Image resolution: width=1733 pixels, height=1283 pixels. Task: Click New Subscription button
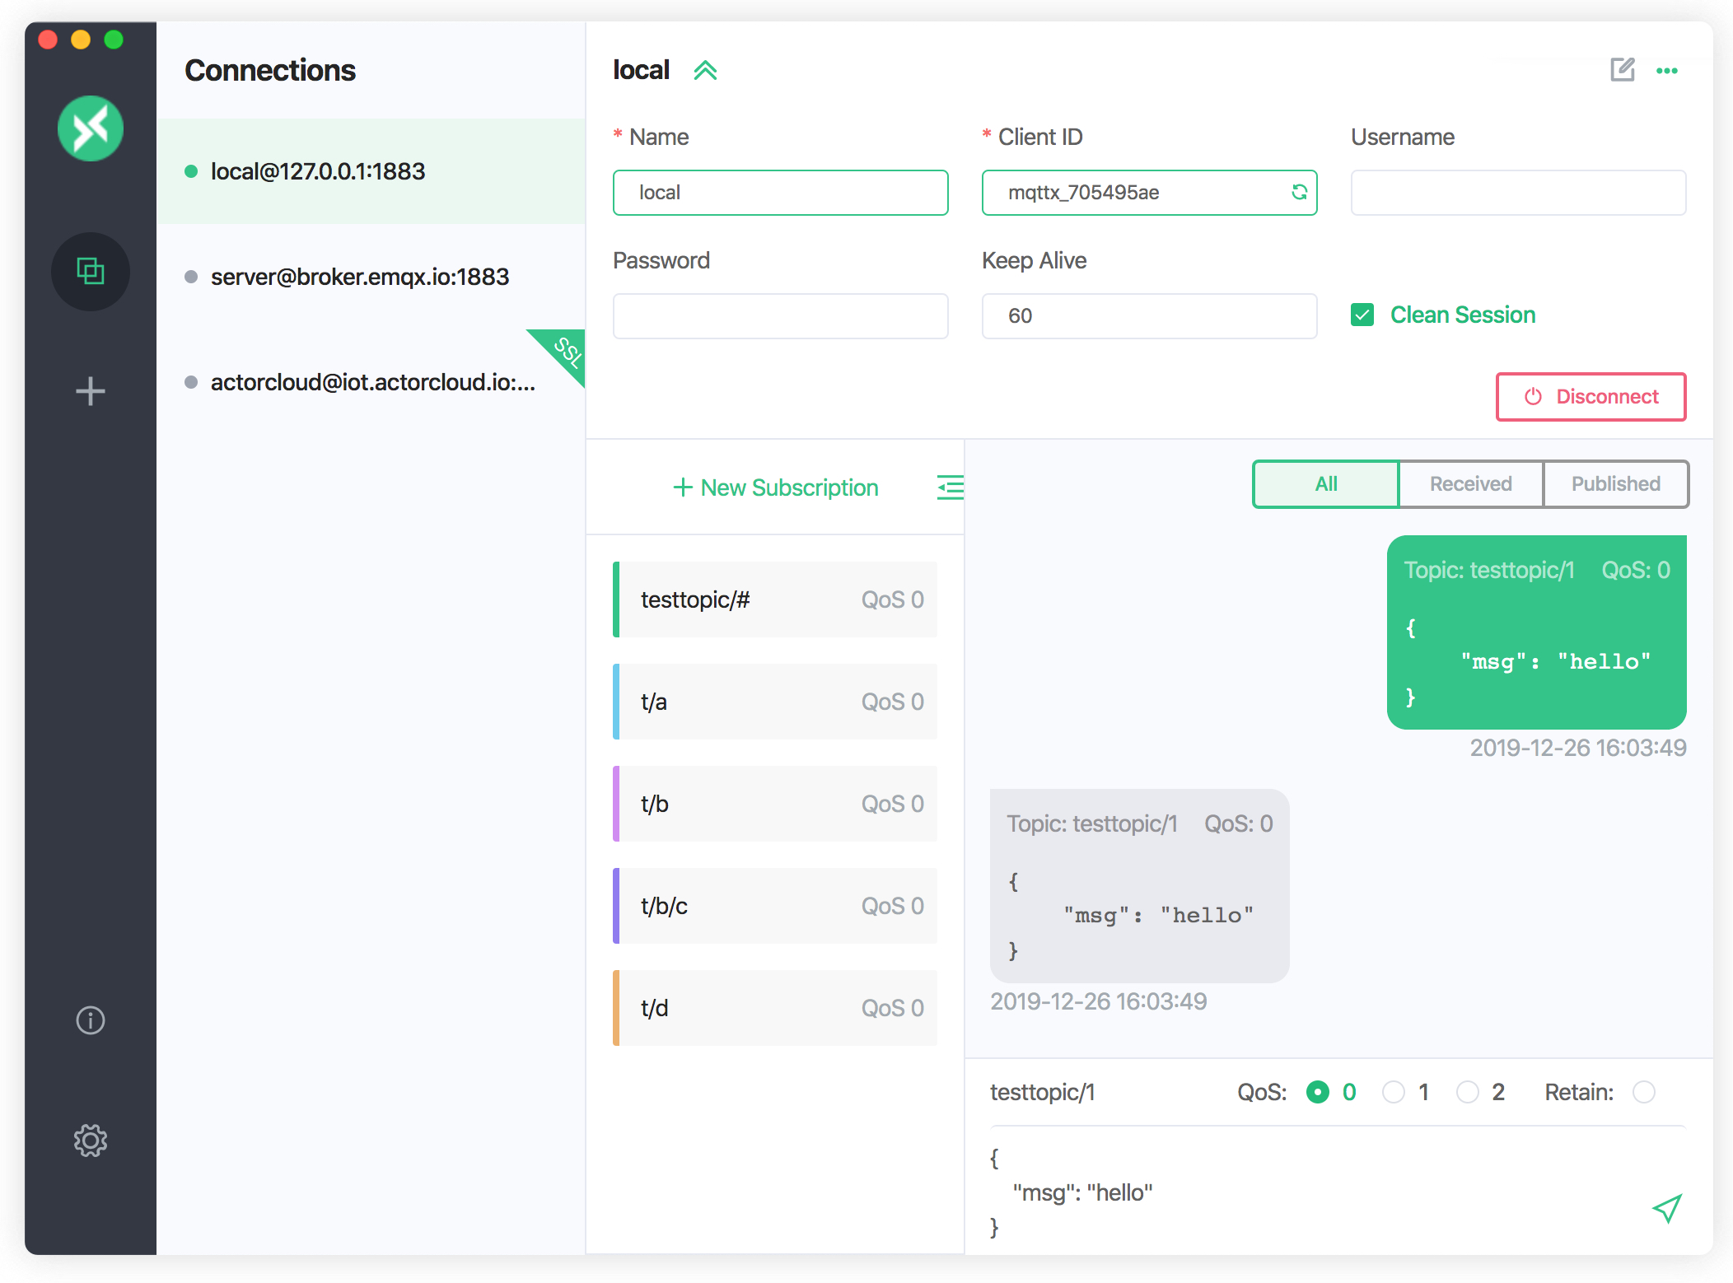click(776, 488)
